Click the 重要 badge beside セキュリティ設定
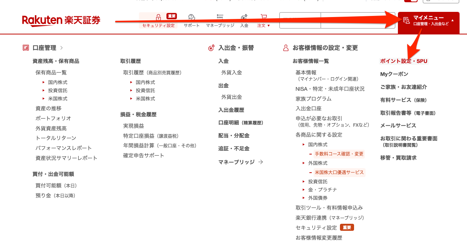Screen dimensions: 467x246 [347, 227]
